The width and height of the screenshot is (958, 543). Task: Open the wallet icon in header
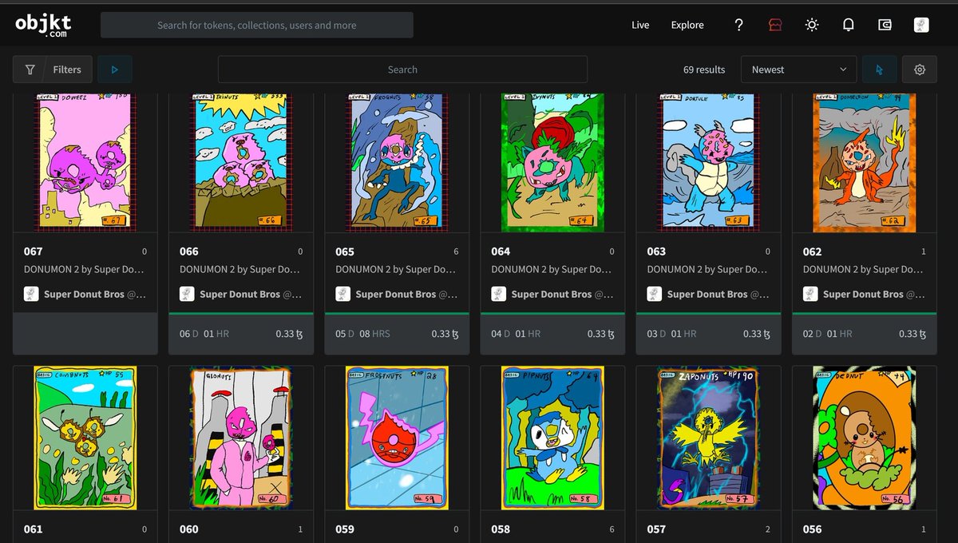[x=885, y=25]
